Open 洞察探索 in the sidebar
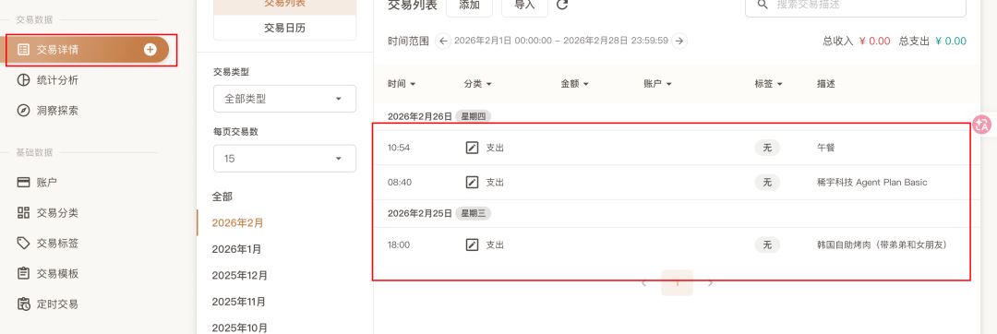 click(x=58, y=111)
